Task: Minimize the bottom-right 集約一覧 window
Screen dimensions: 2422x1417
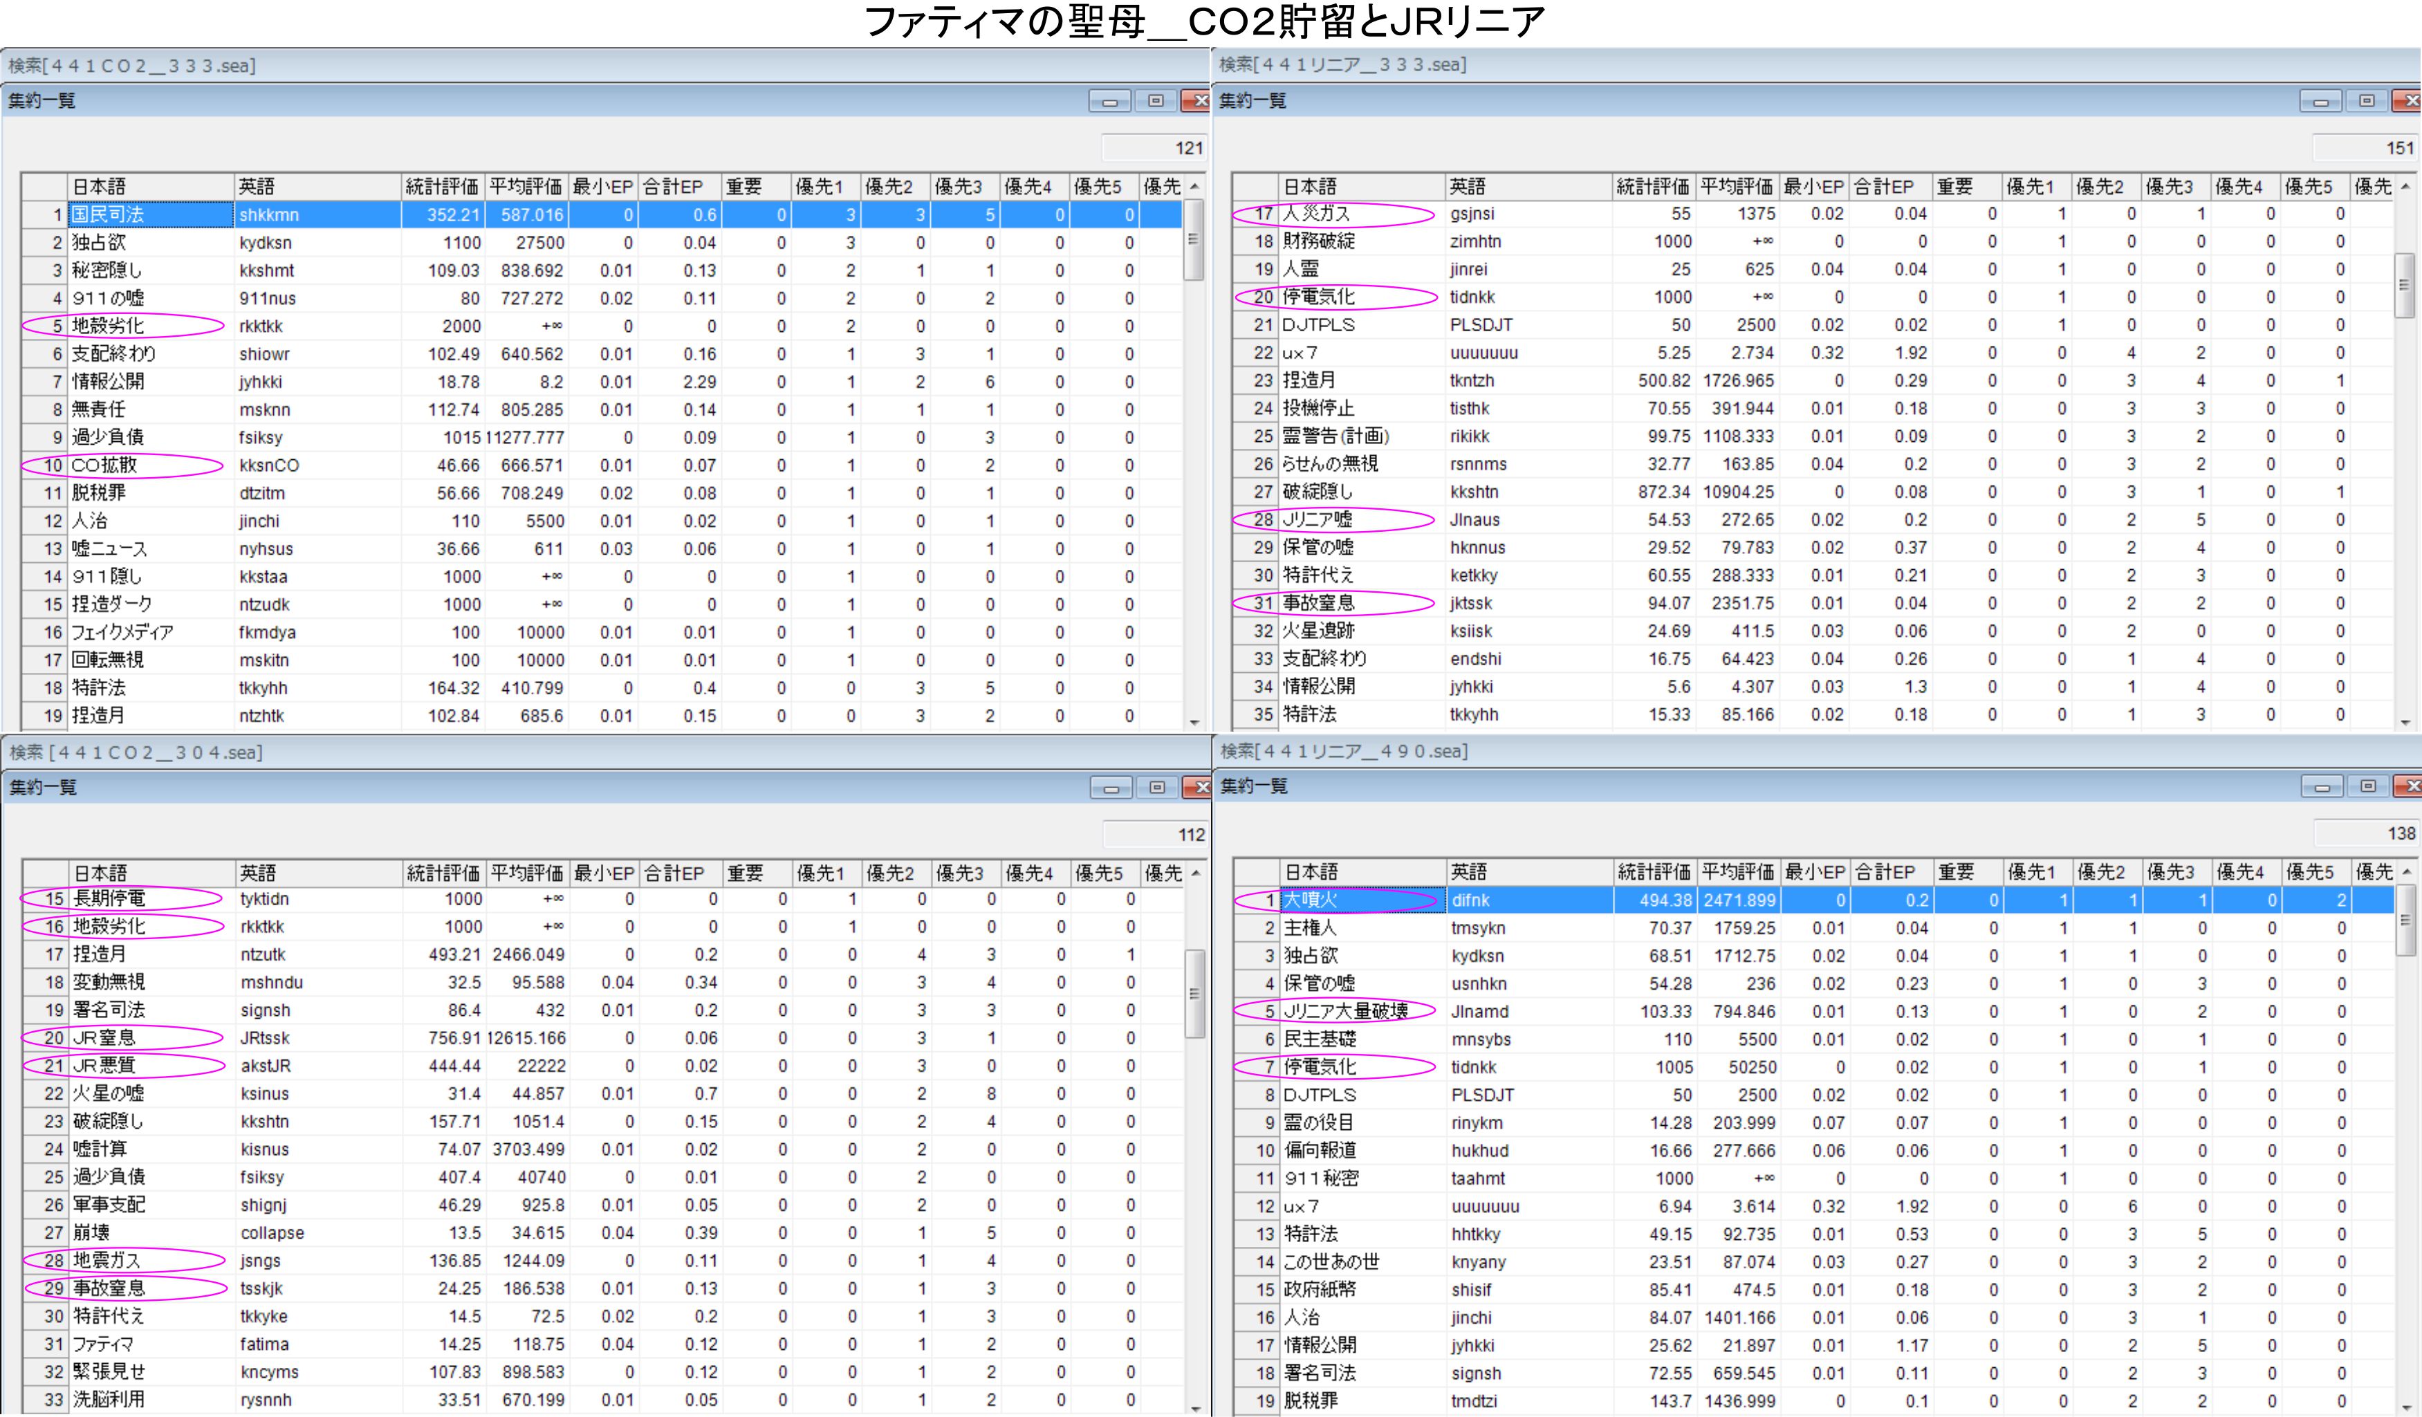Action: pyautogui.click(x=2322, y=786)
